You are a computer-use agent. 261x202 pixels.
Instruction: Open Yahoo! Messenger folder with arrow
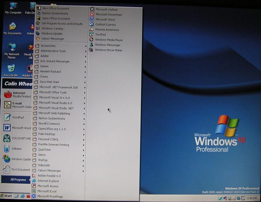tap(58, 171)
